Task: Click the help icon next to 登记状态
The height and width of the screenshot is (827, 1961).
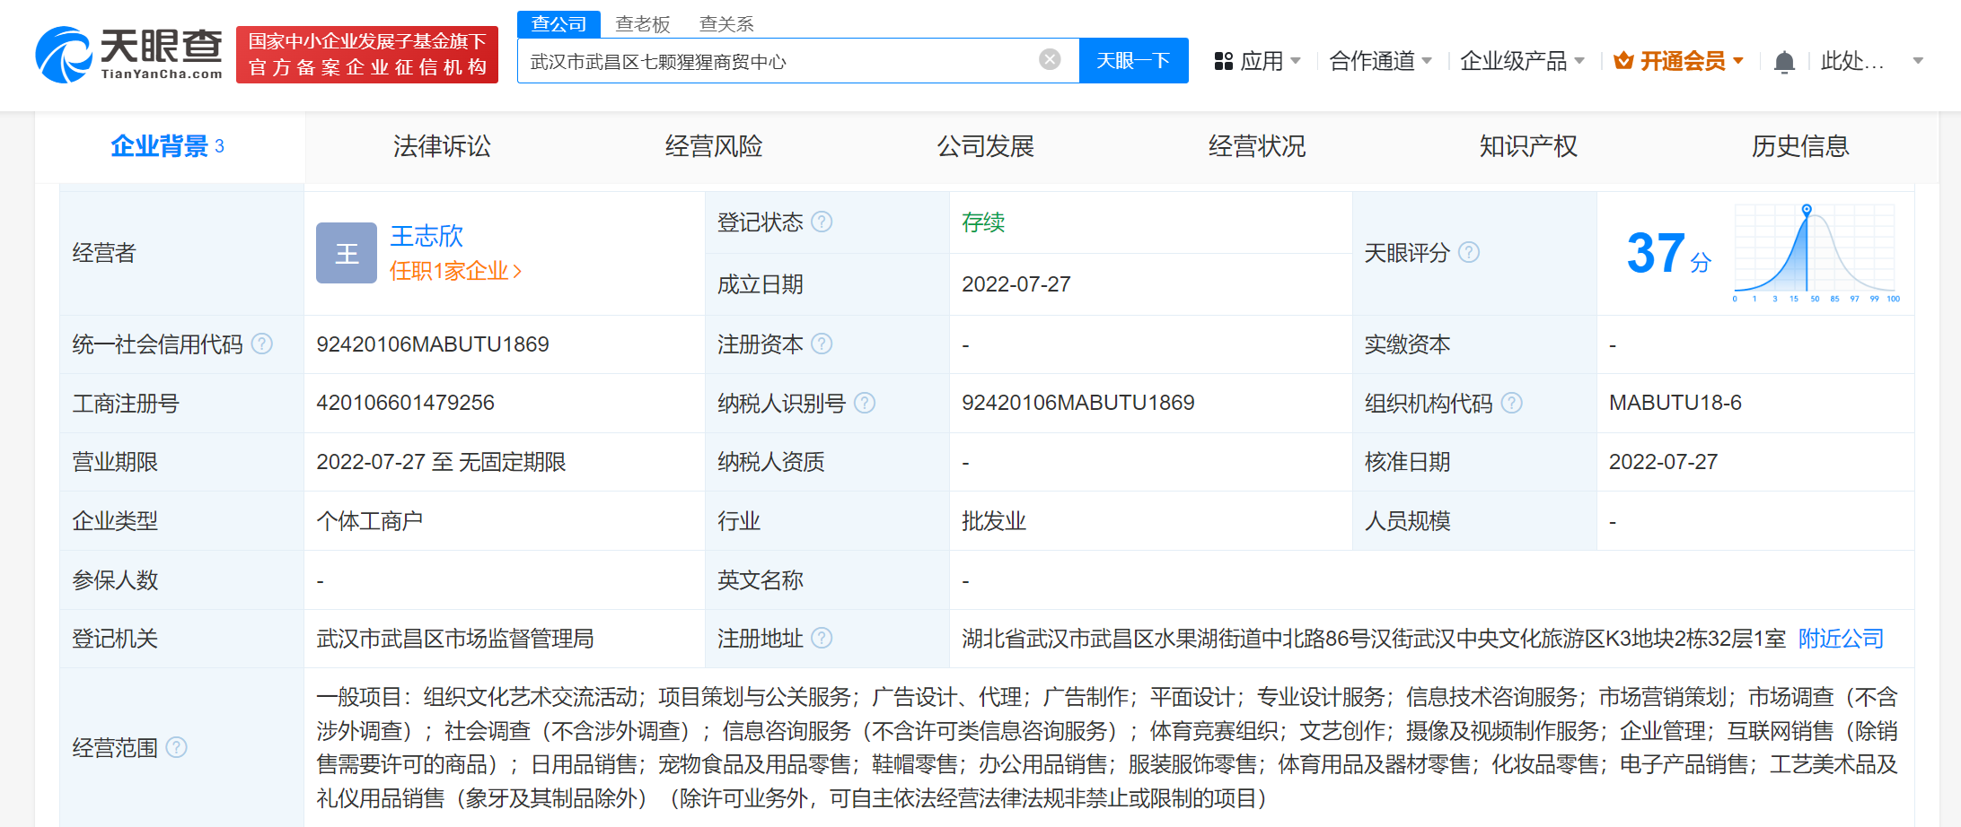Action: coord(822,222)
